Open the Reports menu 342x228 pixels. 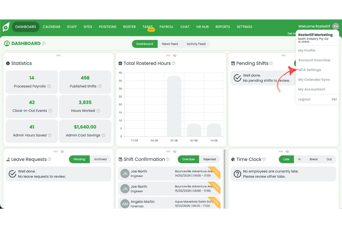(x=223, y=27)
